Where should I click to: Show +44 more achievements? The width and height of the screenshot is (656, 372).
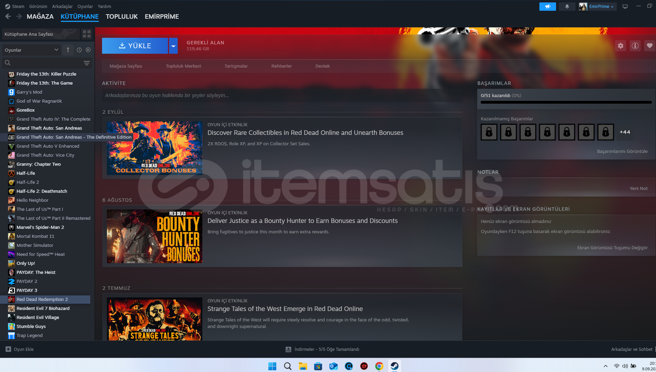tap(625, 132)
